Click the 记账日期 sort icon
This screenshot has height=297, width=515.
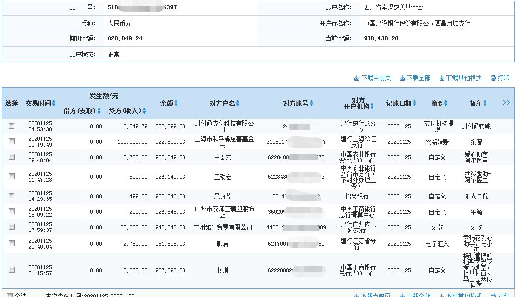click(x=415, y=103)
